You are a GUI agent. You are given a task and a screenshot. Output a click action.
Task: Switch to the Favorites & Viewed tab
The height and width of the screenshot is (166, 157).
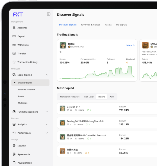pos(91,25)
